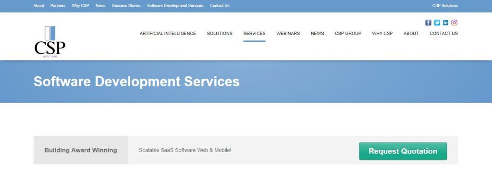
Task: Click the About link in top bar
Action: point(38,6)
